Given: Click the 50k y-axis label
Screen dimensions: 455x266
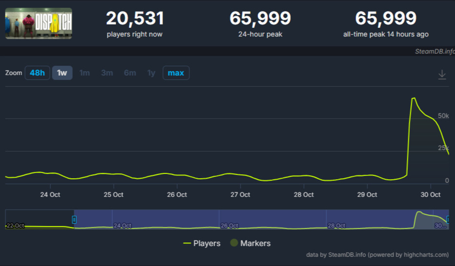Looking at the screenshot, I should (x=443, y=116).
